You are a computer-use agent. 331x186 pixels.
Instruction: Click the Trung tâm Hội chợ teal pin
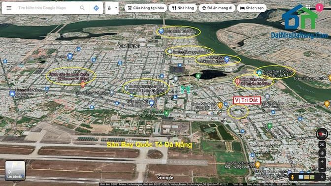click(259, 73)
